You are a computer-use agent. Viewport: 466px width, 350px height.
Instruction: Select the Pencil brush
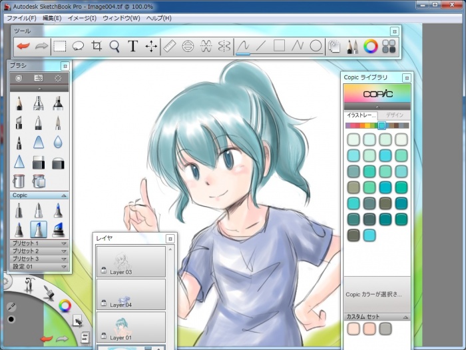(19, 103)
